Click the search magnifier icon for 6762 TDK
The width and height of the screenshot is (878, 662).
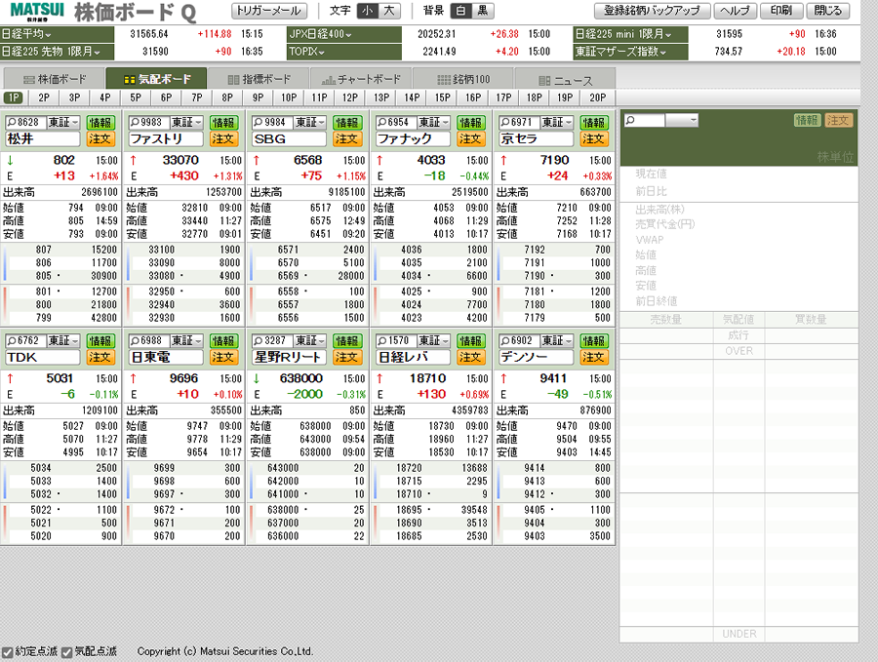click(12, 341)
